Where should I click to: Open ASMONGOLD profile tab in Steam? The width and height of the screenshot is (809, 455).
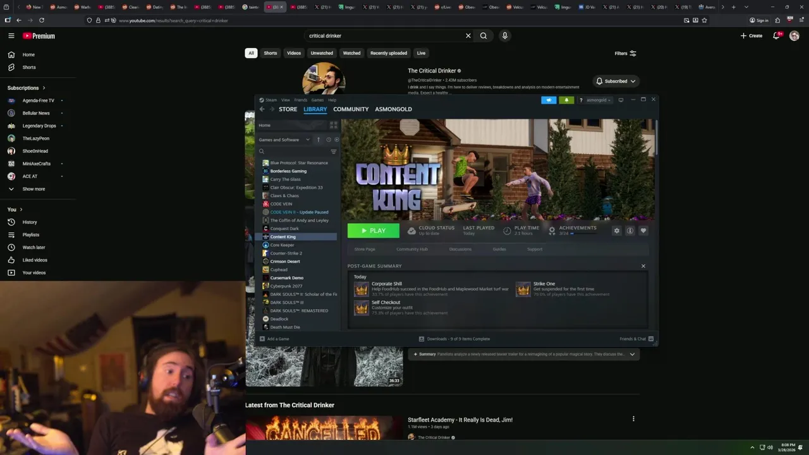coord(393,109)
